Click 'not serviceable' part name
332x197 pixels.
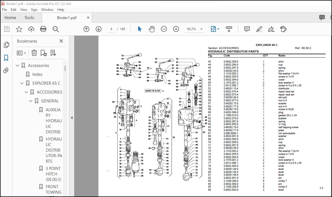pyautogui.click(x=287, y=133)
